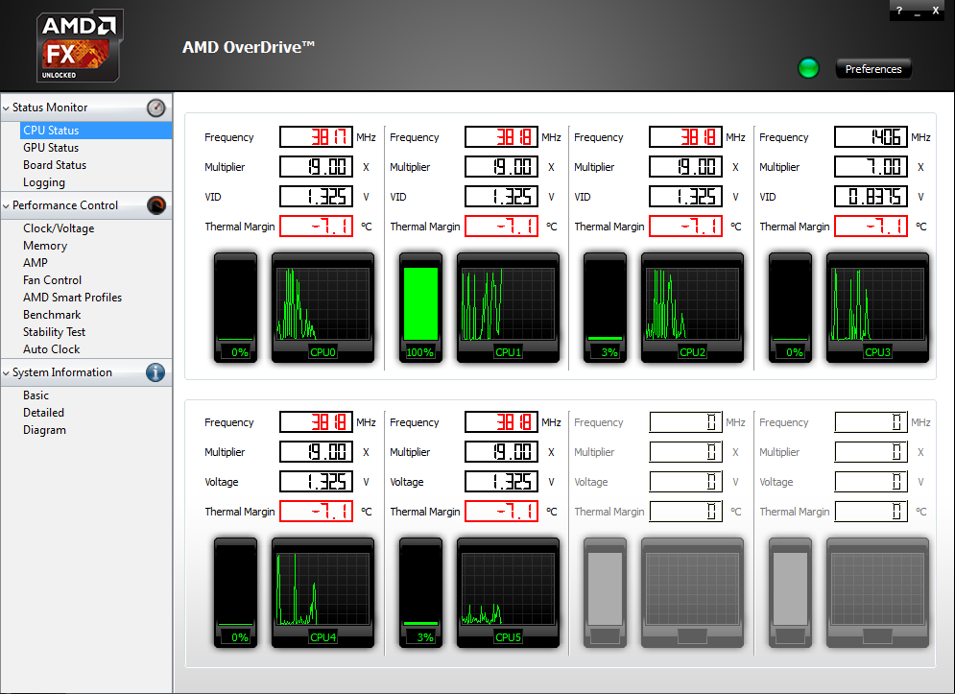Open Board Status page
Viewport: 955px width, 694px height.
[54, 164]
